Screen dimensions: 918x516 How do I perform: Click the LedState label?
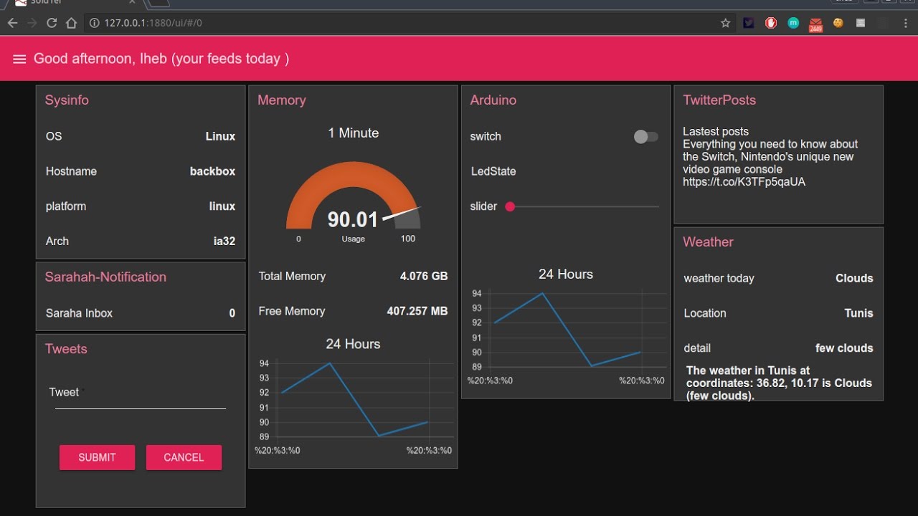pos(493,171)
